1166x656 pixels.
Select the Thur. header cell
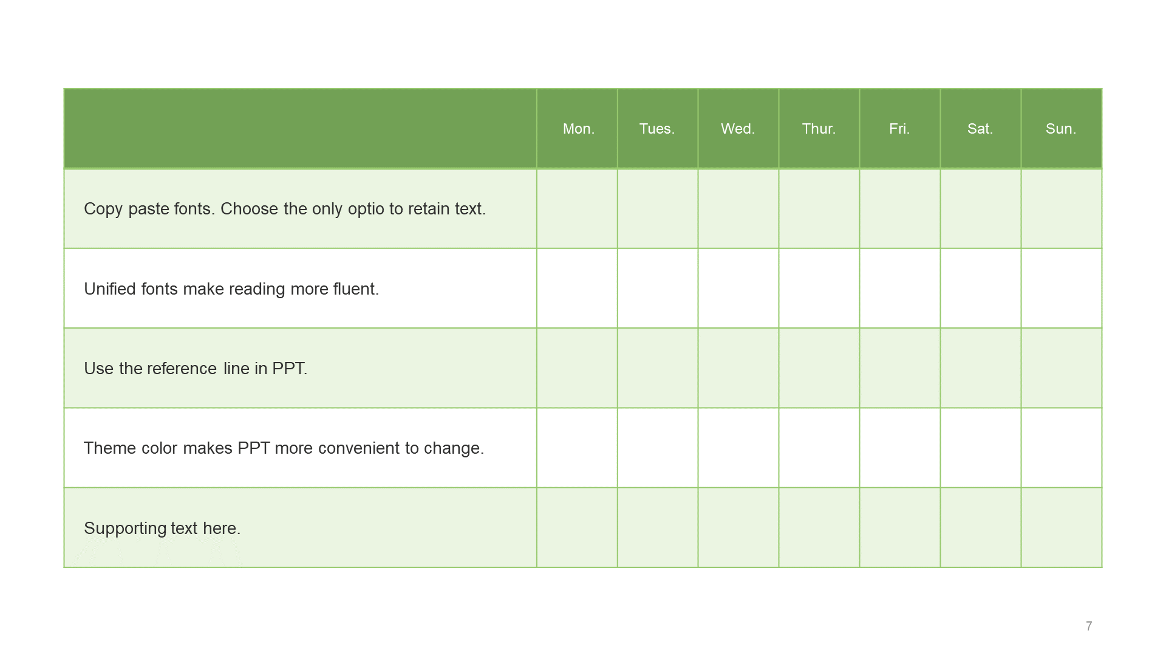pyautogui.click(x=819, y=129)
